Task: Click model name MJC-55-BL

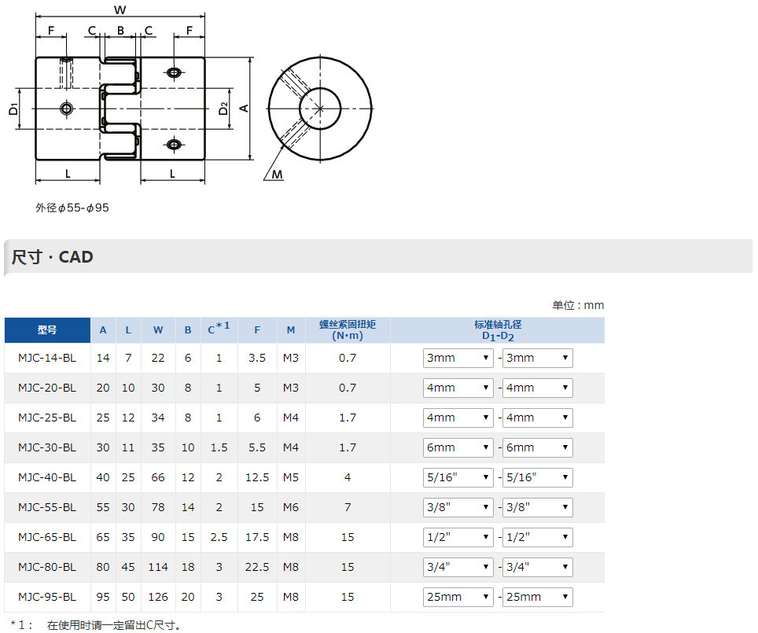Action: [x=47, y=507]
